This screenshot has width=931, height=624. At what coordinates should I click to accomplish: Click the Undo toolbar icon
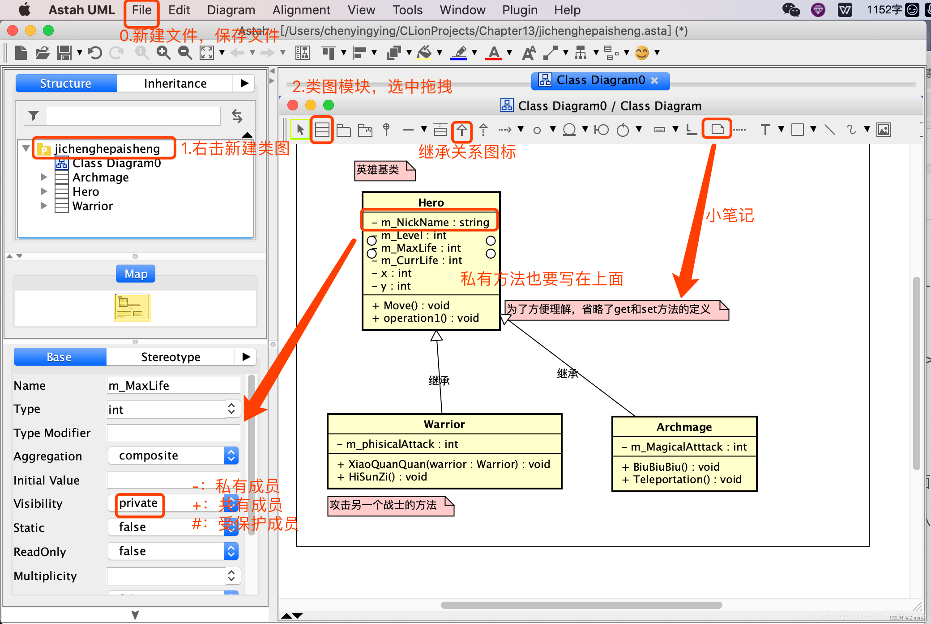94,53
